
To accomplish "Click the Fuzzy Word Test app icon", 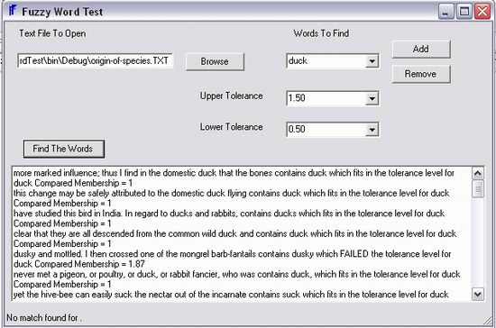I will tap(13, 11).
